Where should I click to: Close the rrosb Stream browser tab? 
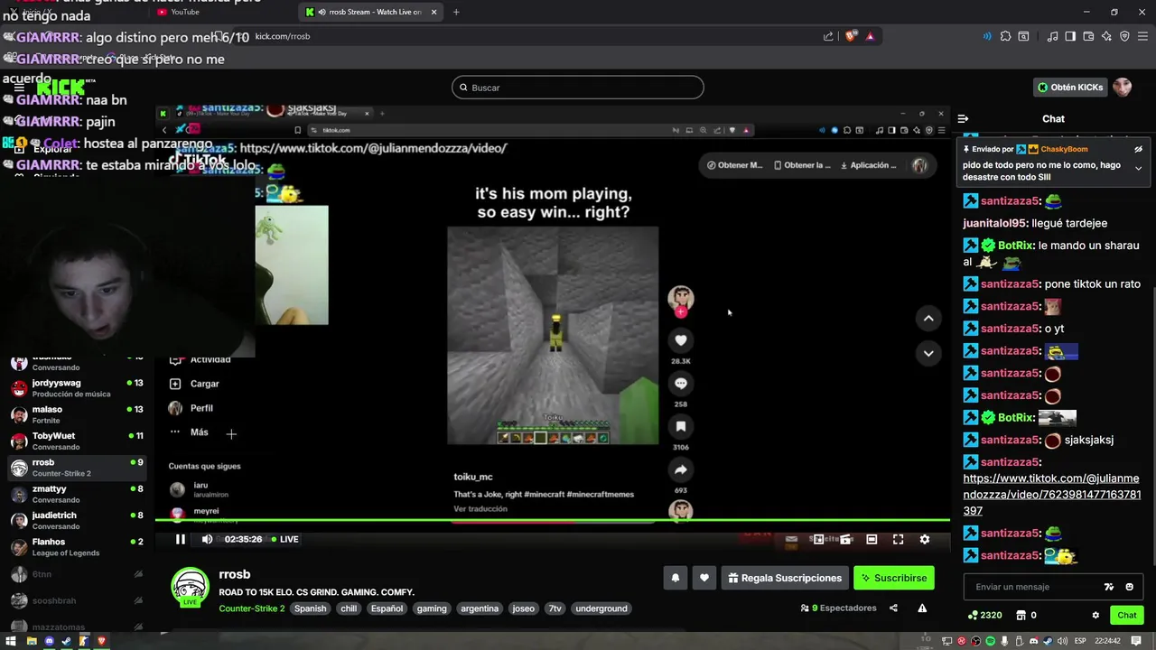click(x=433, y=12)
